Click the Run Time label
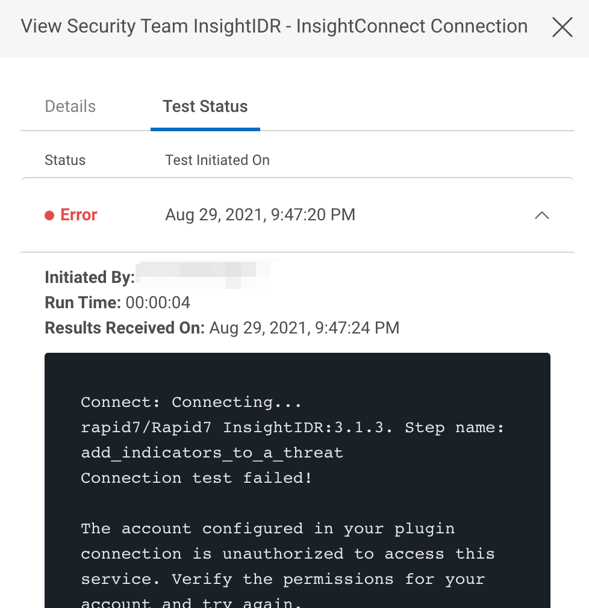This screenshot has height=608, width=589. (83, 303)
